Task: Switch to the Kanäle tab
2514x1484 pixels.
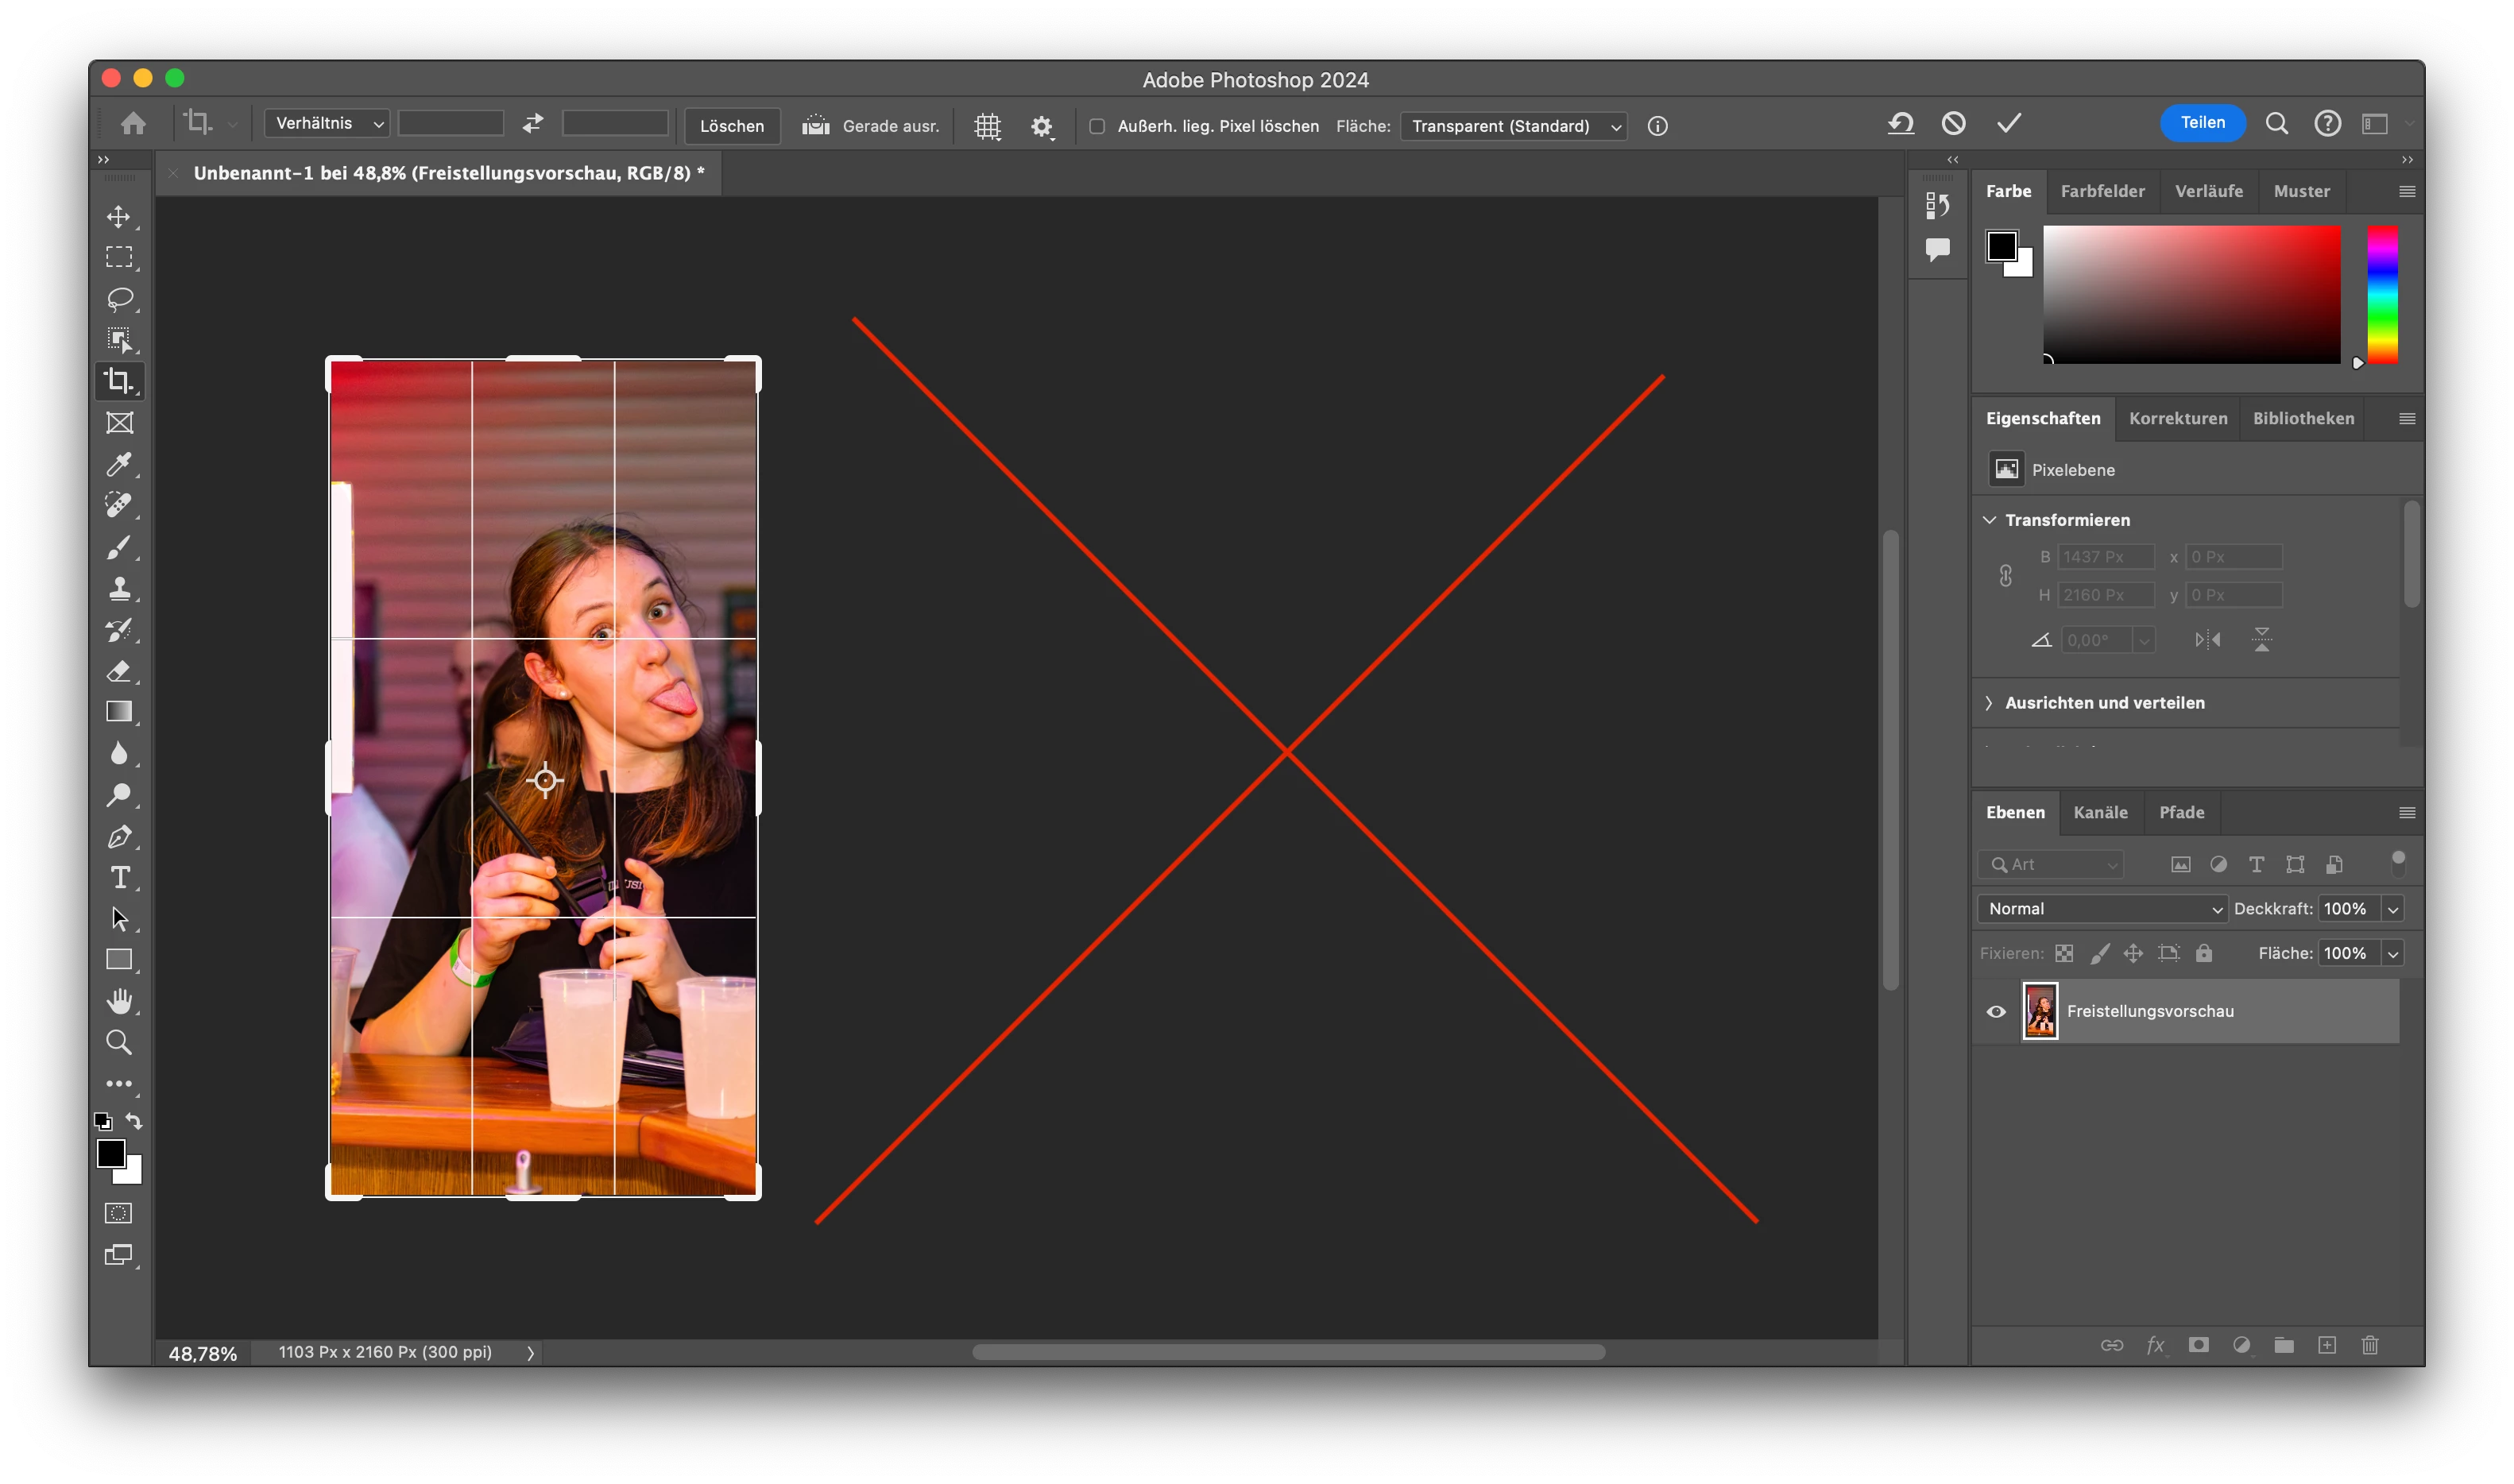Action: tap(2100, 812)
